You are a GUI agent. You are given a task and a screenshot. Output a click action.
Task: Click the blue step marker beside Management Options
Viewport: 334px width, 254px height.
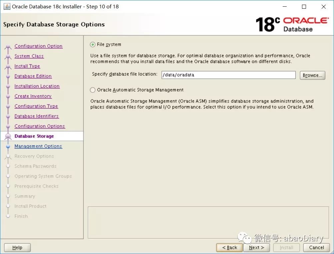click(8, 147)
